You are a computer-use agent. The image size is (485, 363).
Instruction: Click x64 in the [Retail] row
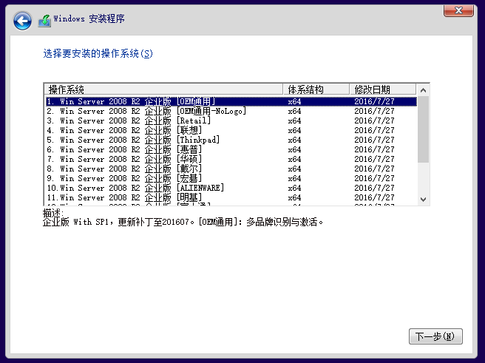[294, 121]
